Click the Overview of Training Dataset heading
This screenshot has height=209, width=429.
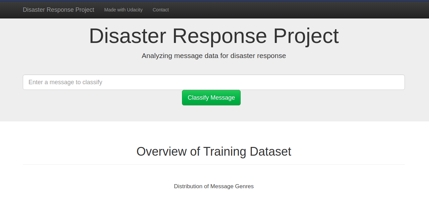[x=213, y=151]
